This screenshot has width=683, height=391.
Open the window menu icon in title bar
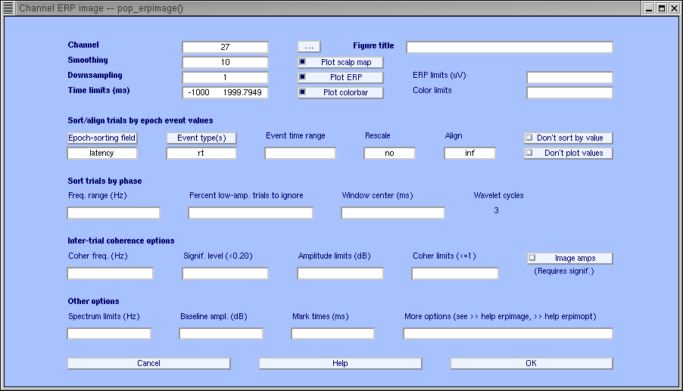click(8, 8)
